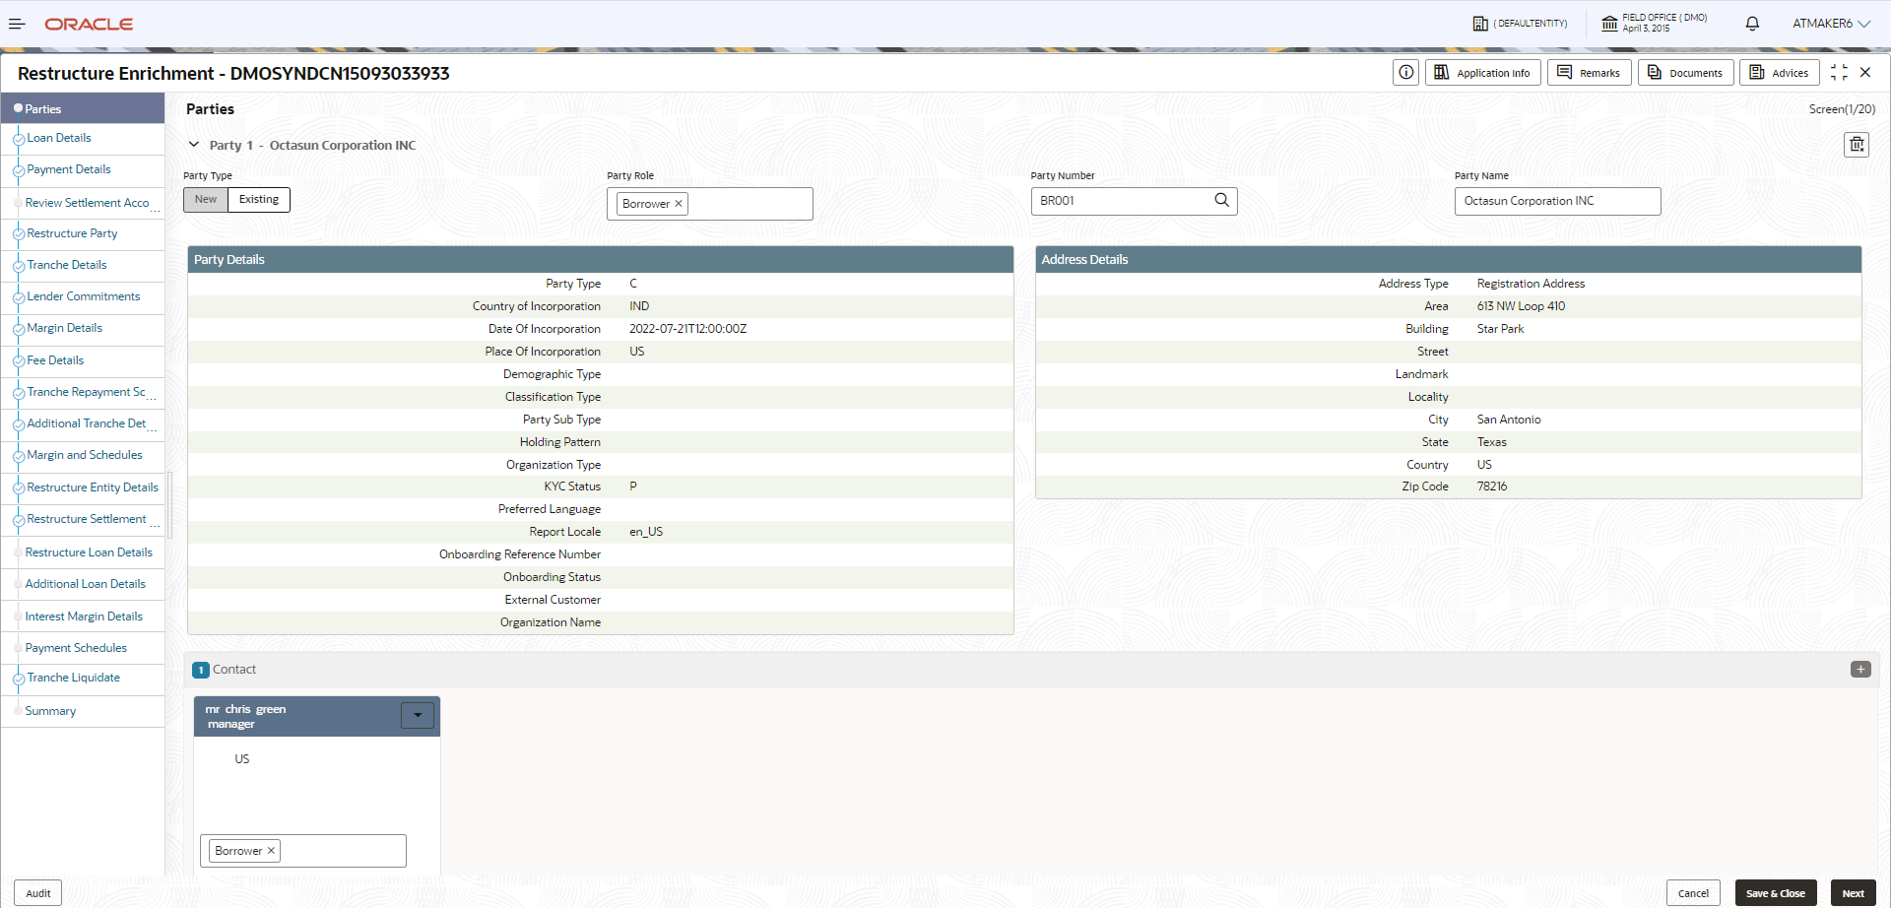Click the Zip Code value 78216
The image size is (1891, 908).
pos(1492,486)
